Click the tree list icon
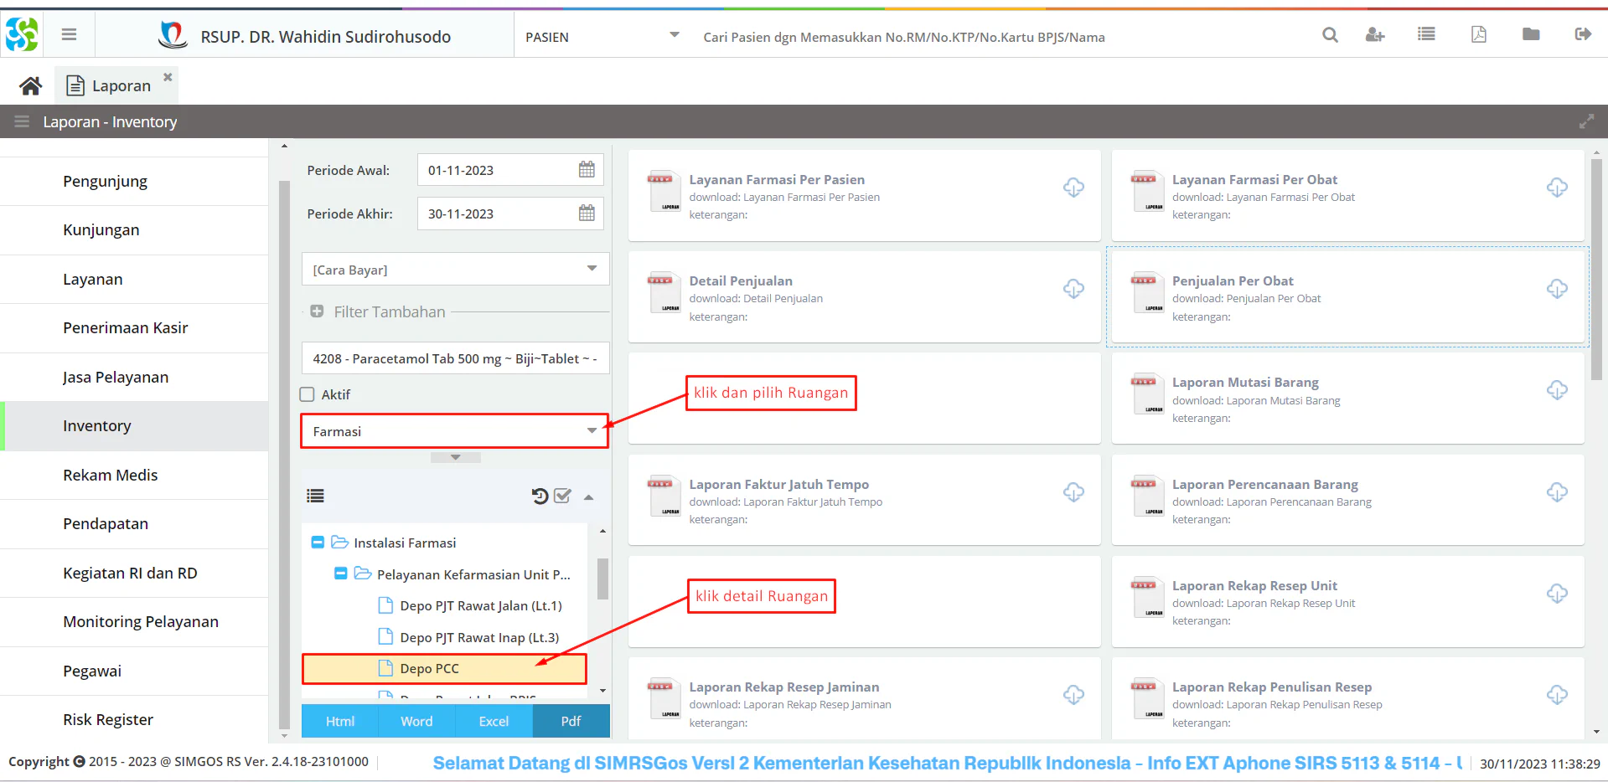Image resolution: width=1608 pixels, height=782 pixels. point(315,496)
